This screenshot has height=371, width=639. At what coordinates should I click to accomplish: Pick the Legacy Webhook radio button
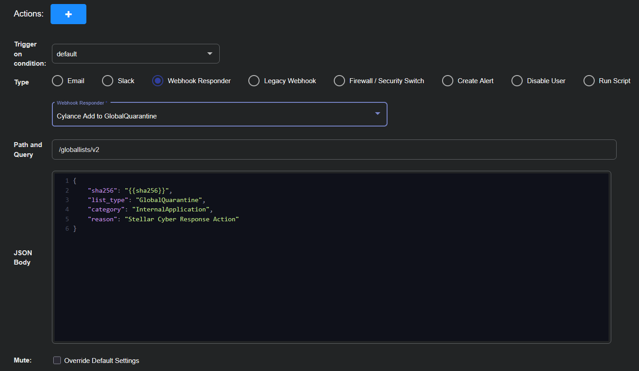[x=254, y=81]
